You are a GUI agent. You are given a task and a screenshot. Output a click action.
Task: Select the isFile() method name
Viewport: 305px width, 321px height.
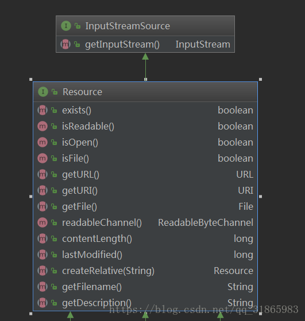click(x=75, y=158)
